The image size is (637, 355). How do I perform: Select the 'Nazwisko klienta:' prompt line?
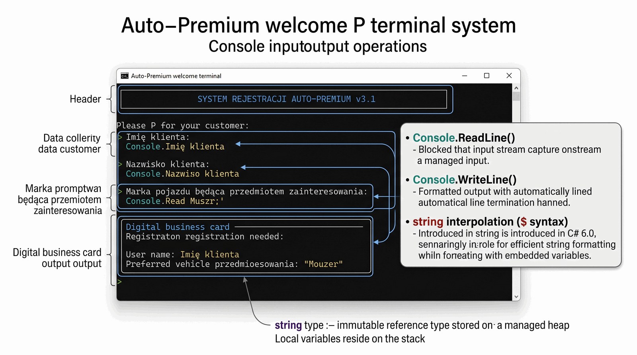tap(167, 164)
